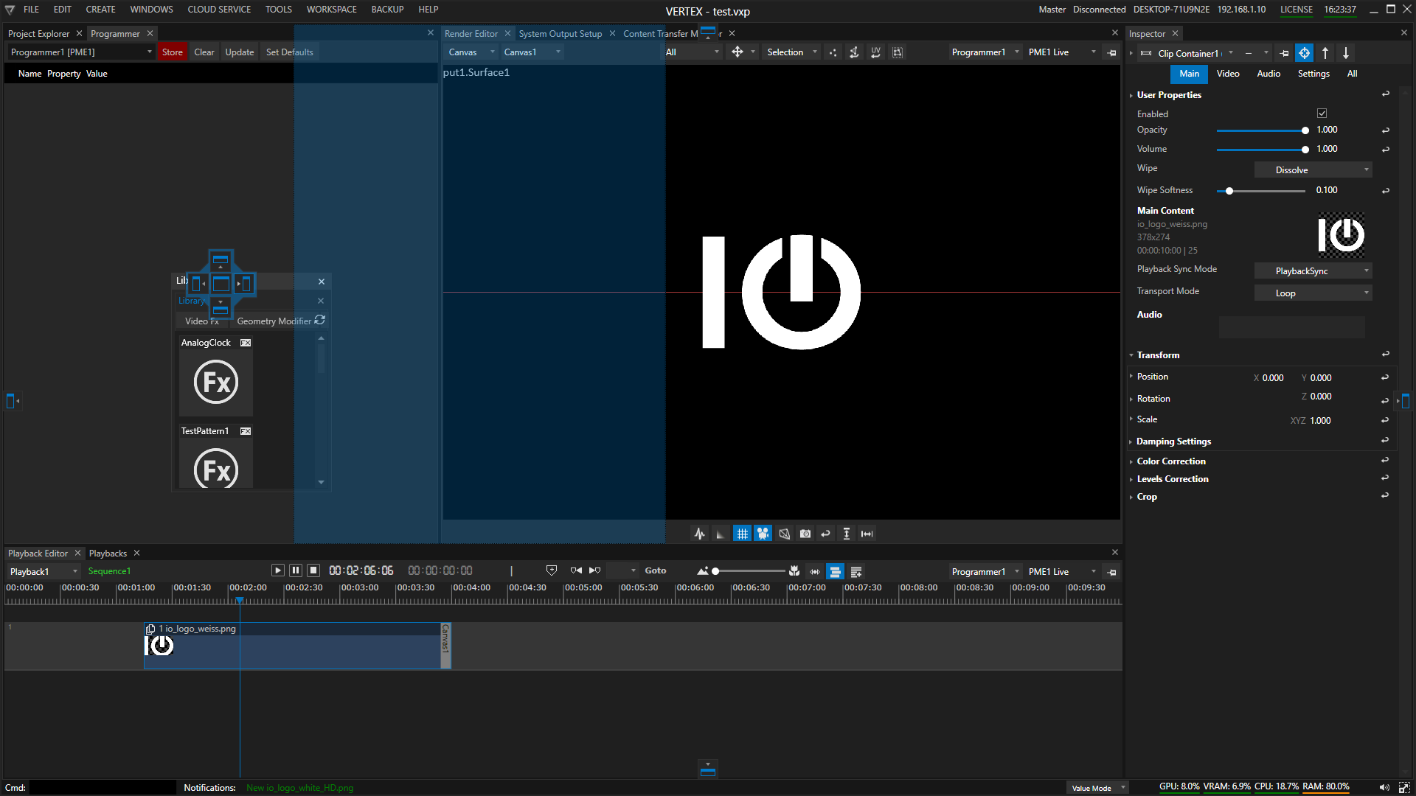1416x796 pixels.
Task: Open the Selection mode dropdown
Action: (793, 52)
